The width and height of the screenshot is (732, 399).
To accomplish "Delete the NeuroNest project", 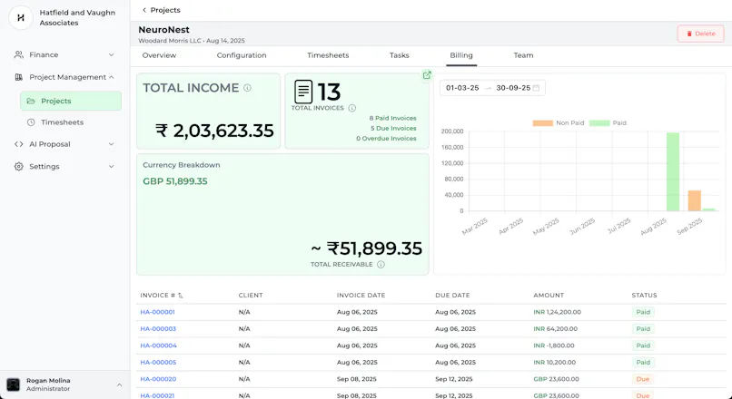I will pos(700,34).
